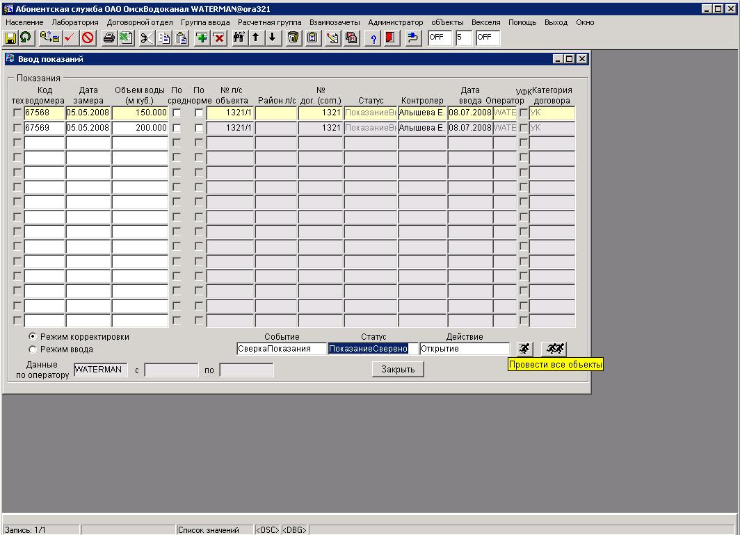Click the Save (floppy disk) toolbar icon
The width and height of the screenshot is (740, 535).
pyautogui.click(x=10, y=38)
